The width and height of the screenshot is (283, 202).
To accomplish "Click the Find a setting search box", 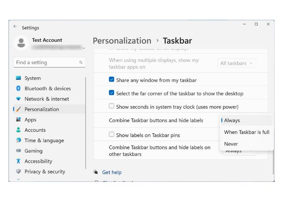I will point(46,63).
